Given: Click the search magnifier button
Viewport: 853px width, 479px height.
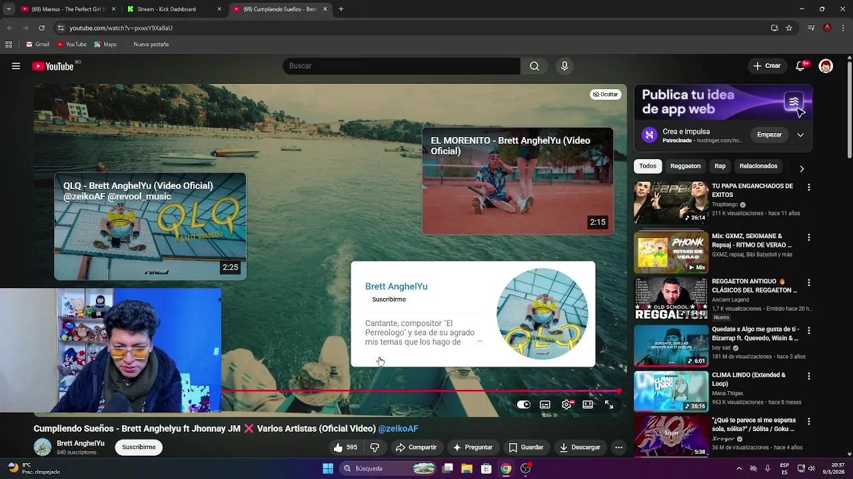Looking at the screenshot, I should (x=534, y=66).
